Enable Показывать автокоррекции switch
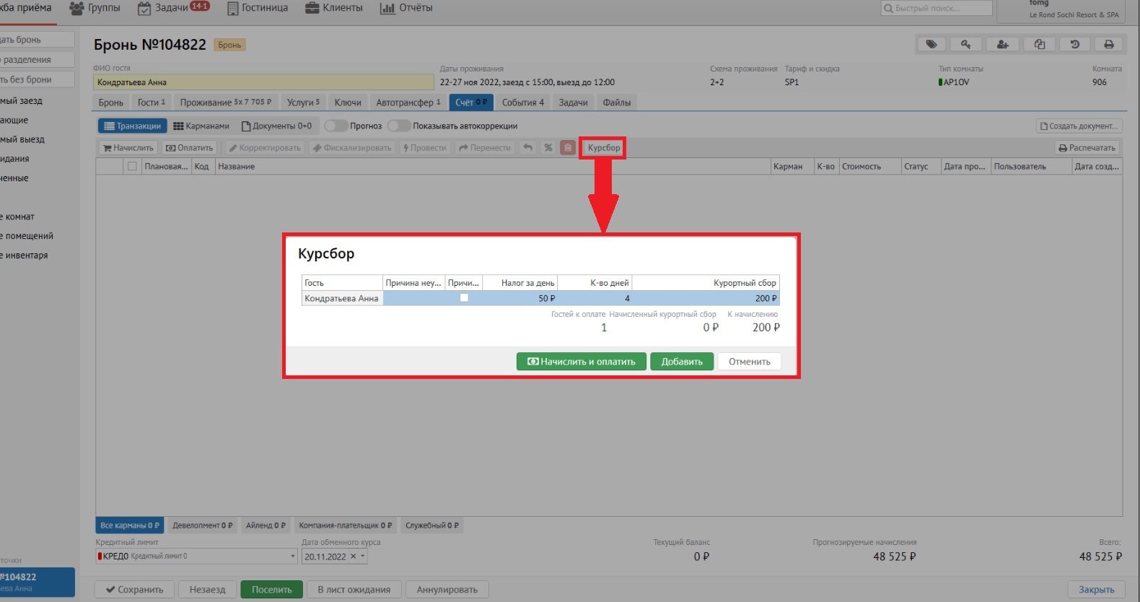The height and width of the screenshot is (602, 1140). coord(398,126)
